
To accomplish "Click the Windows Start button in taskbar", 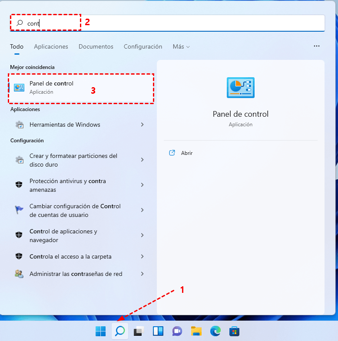I will [100, 331].
